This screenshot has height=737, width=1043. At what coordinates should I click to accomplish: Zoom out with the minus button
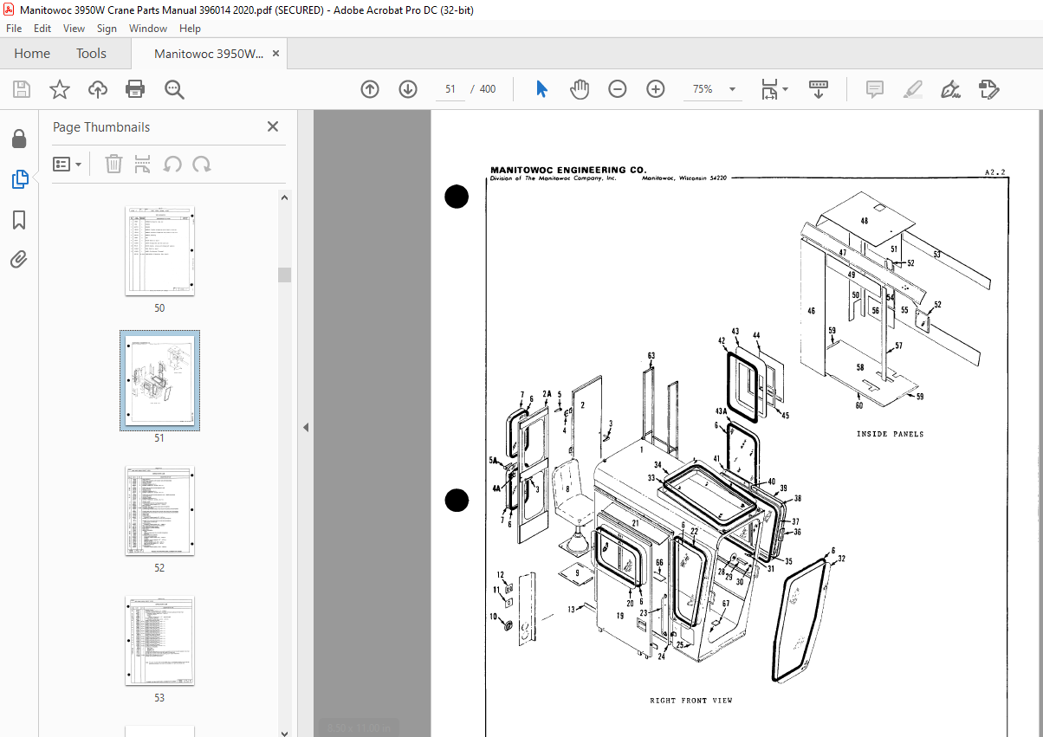pyautogui.click(x=618, y=89)
